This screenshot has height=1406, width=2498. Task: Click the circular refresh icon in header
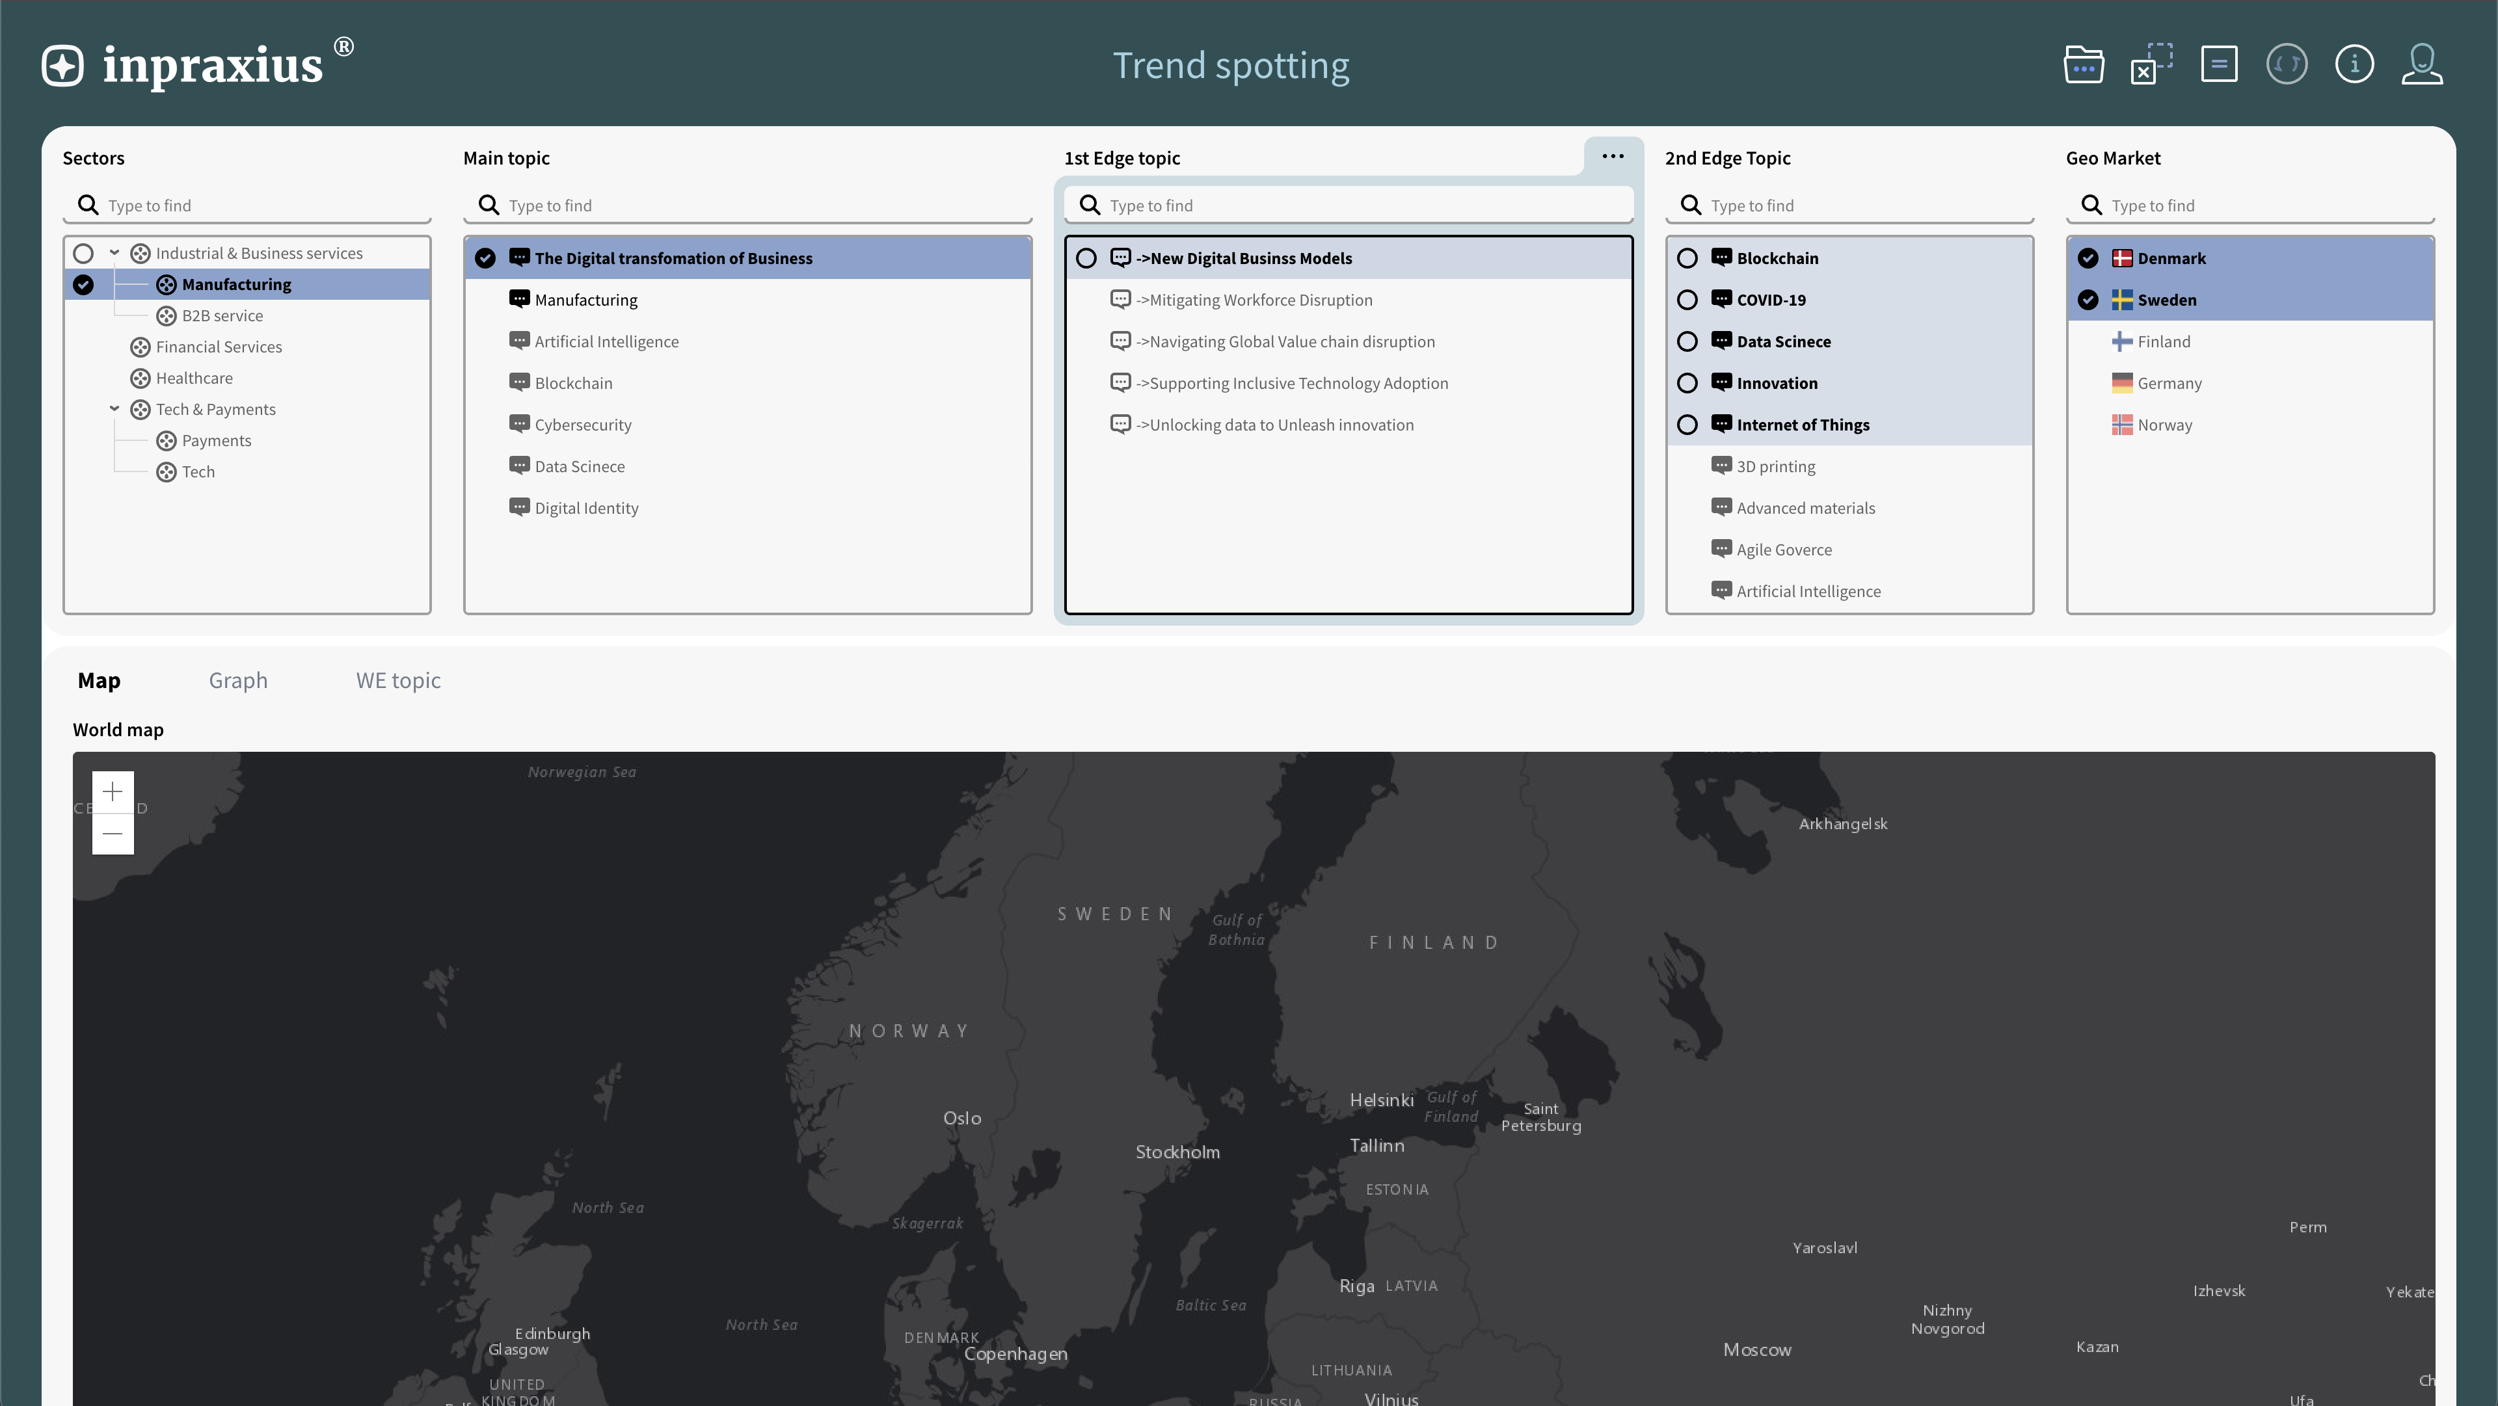coord(2287,65)
